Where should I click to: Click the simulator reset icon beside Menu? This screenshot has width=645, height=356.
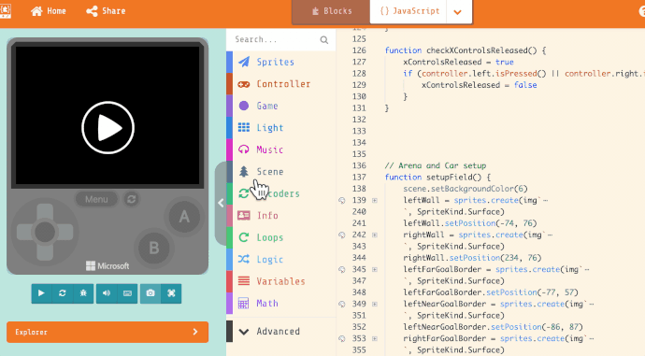tap(132, 199)
